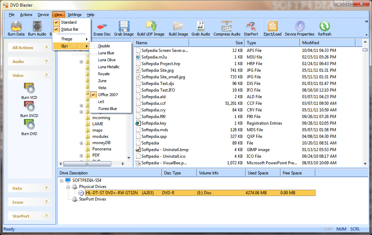Sort files by the Modified column
This screenshot has width=372, height=235.
coord(328,43)
